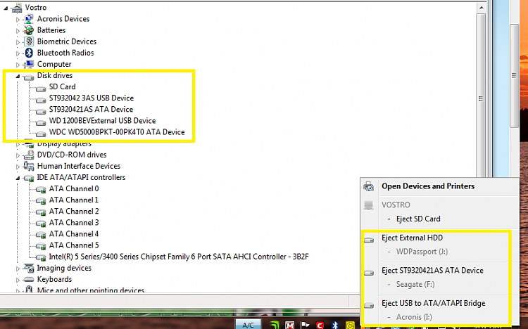Click the Acronis Devices icon
528x329 pixels.
[29, 19]
